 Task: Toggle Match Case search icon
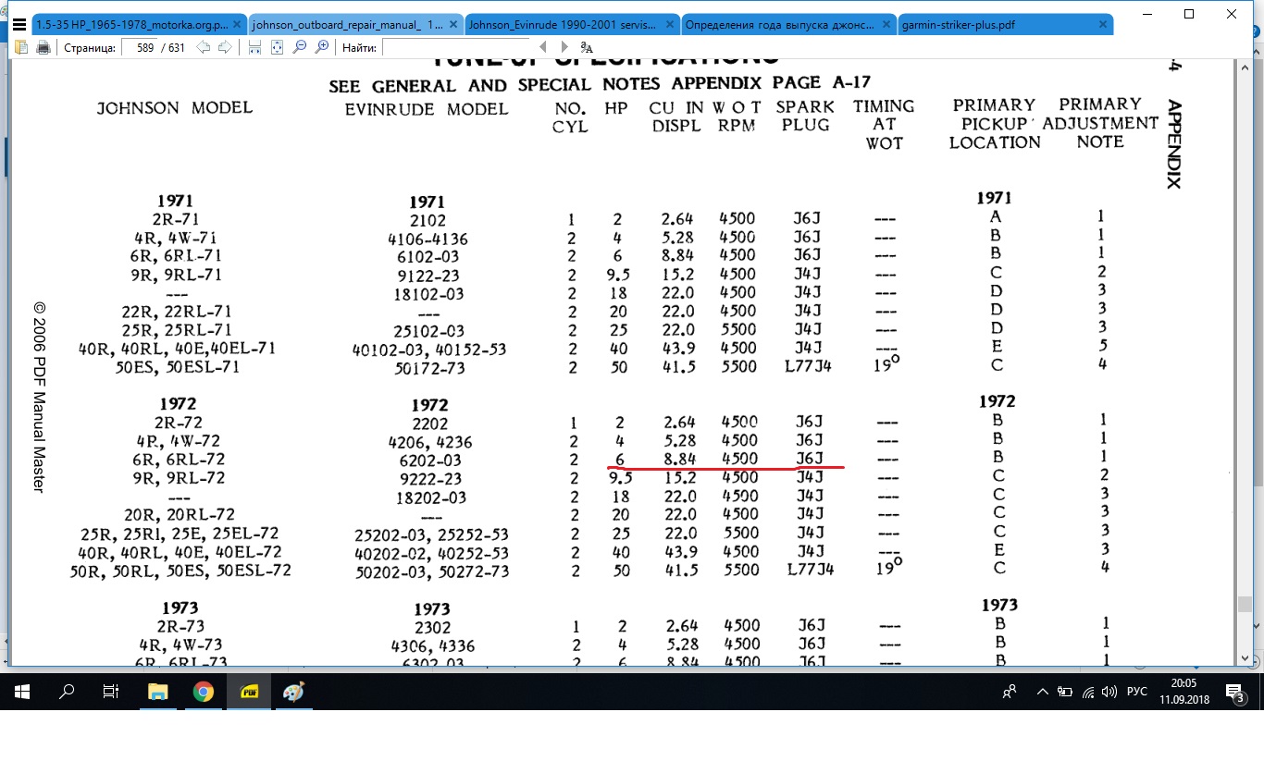586,47
